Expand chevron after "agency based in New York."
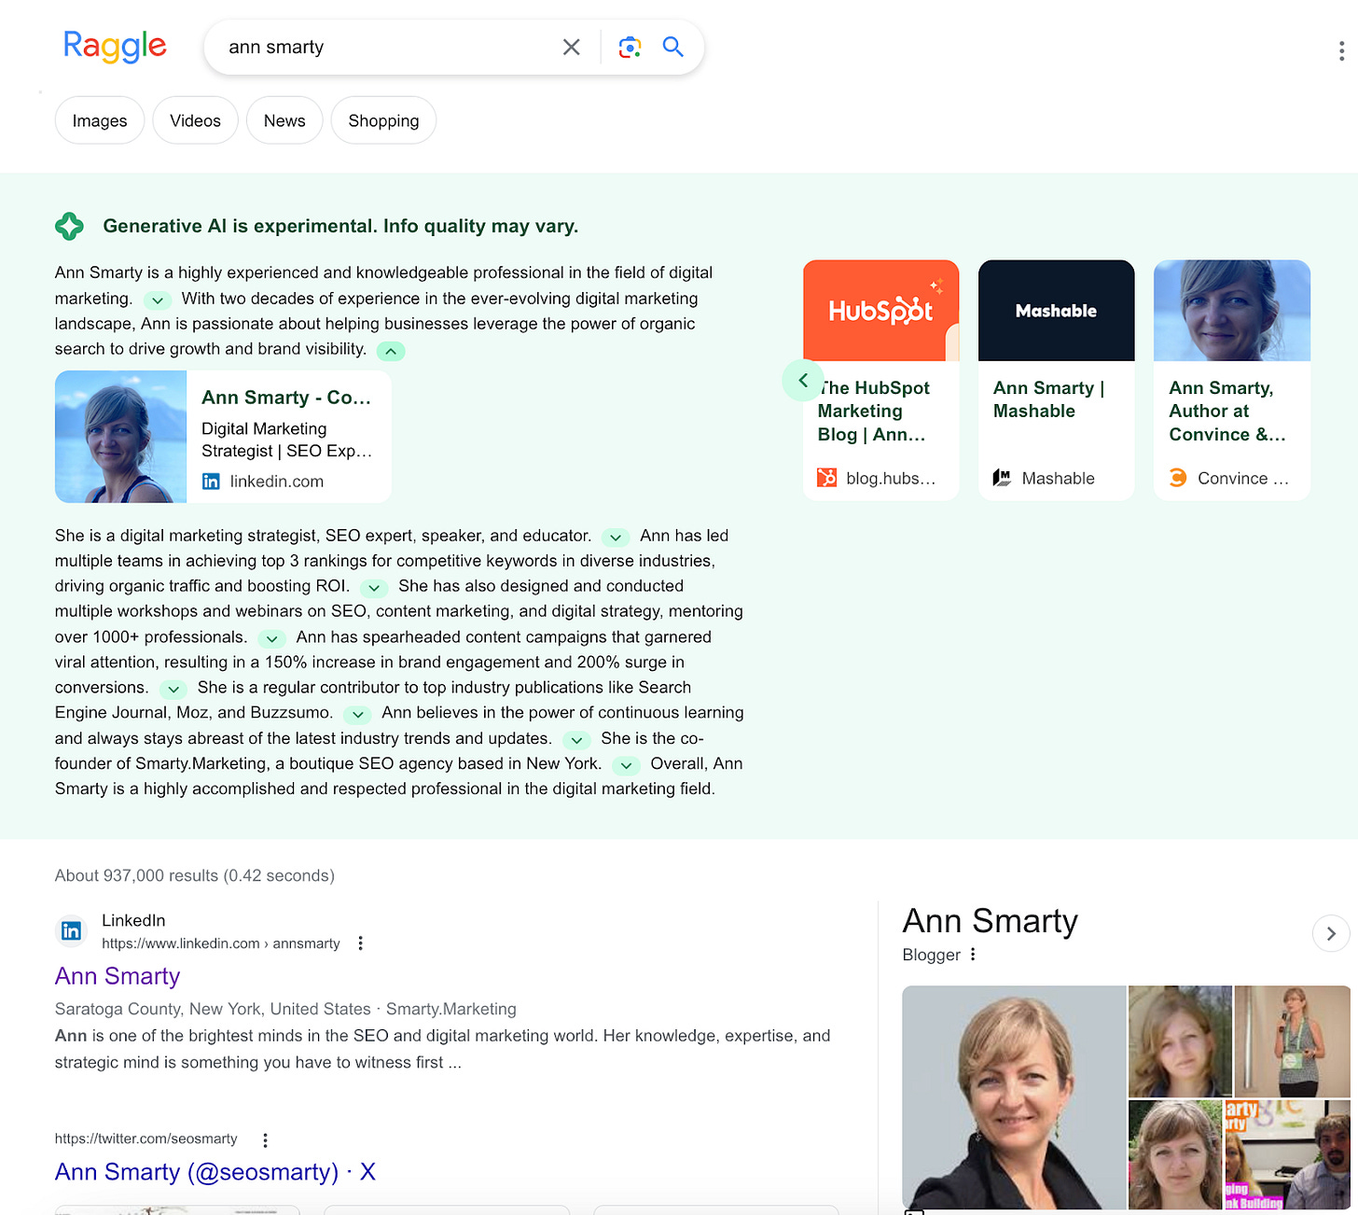Screen dimensions: 1358x1215 627,765
